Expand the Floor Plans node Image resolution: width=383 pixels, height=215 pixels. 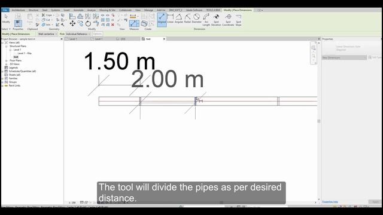point(7,60)
